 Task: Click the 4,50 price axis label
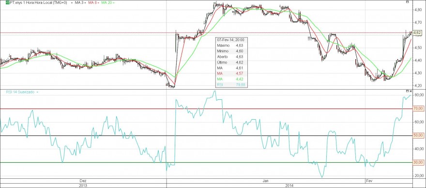click(x=418, y=47)
